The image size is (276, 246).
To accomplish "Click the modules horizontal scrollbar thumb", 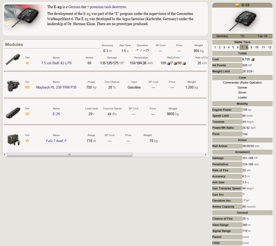I will 70,155.
